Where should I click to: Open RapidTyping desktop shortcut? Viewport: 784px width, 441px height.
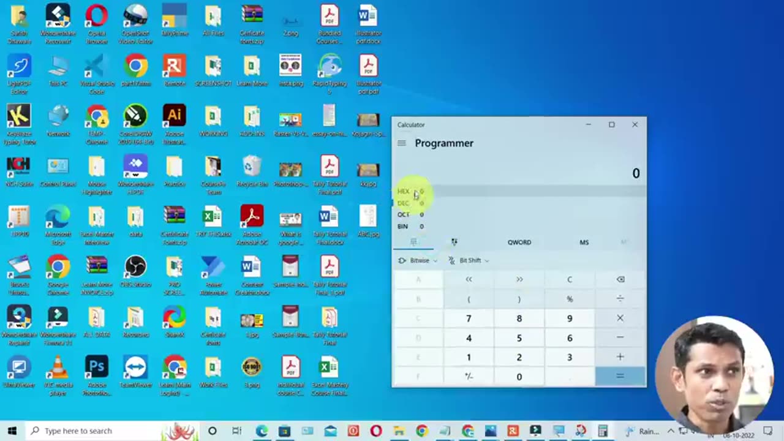330,75
